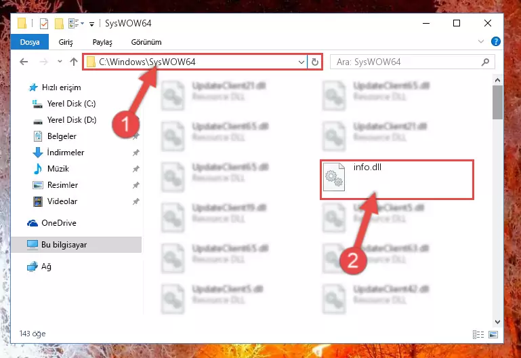Click the pin icon beside Müzik
Screen dimensions: 521x358
click(136, 169)
